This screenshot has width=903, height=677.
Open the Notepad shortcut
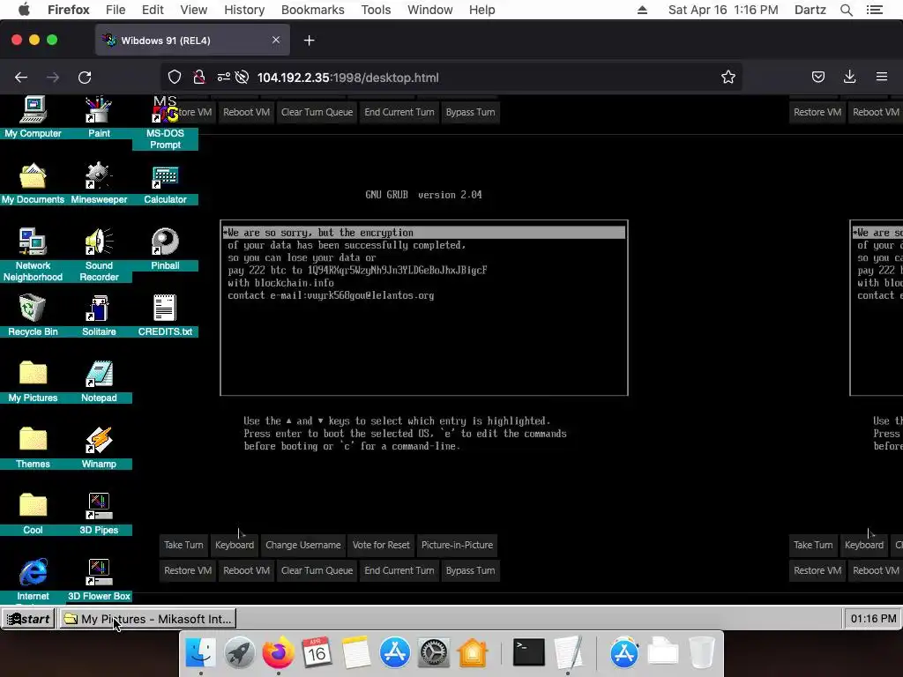pos(99,382)
